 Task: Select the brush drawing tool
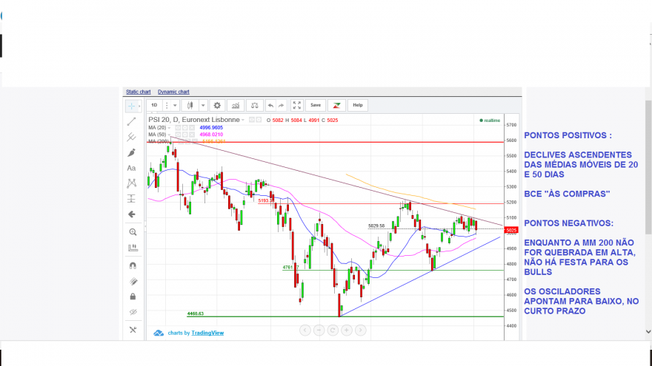[x=131, y=153]
